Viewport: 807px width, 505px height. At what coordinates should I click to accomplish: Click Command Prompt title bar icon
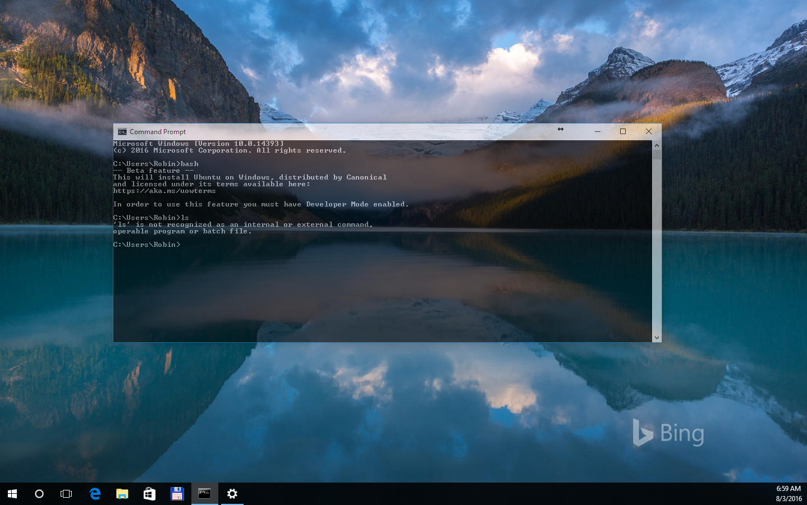click(122, 132)
